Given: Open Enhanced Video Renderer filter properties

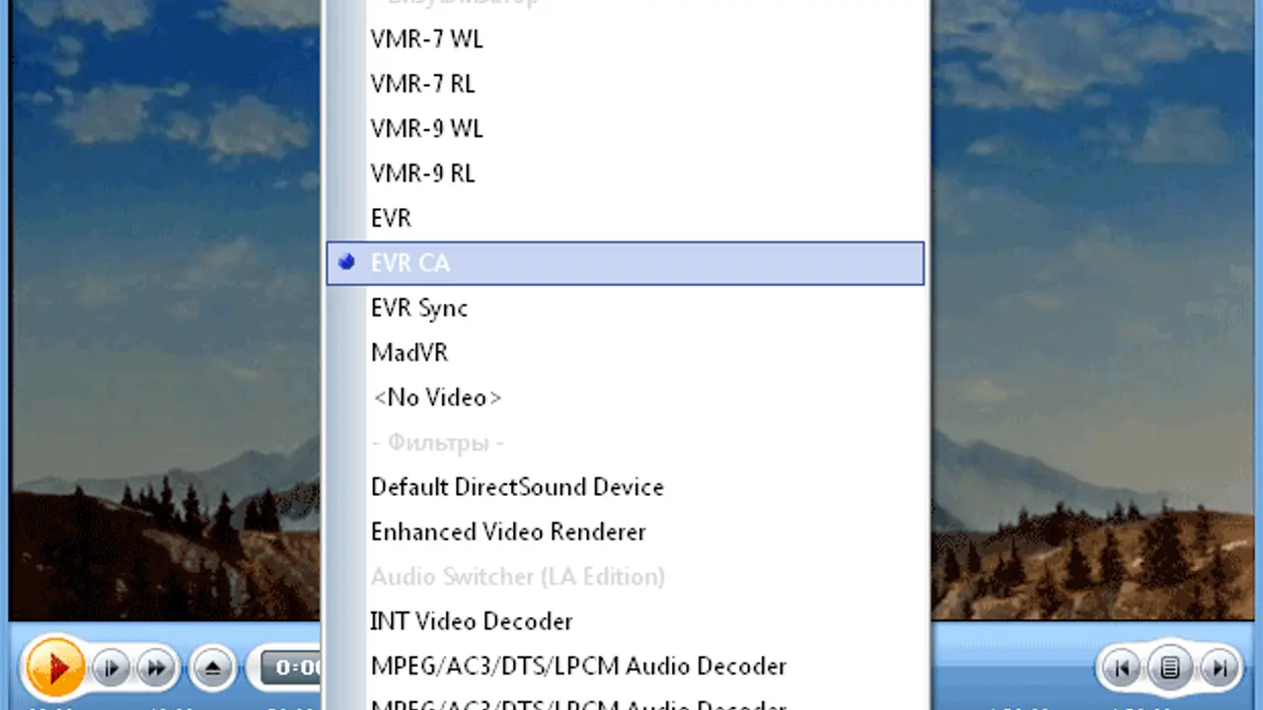Looking at the screenshot, I should 508,532.
